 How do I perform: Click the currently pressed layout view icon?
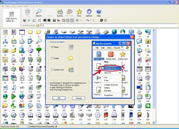pos(72,20)
